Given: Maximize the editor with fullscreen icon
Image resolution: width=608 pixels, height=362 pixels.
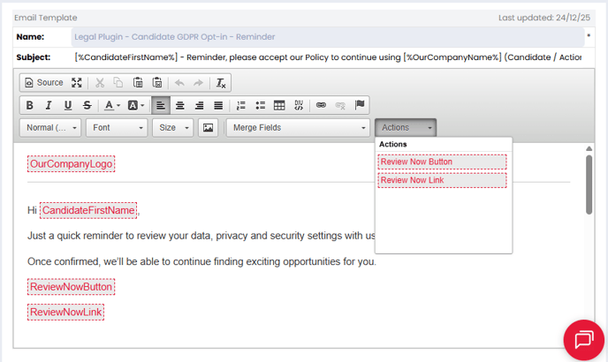Looking at the screenshot, I should tap(76, 83).
